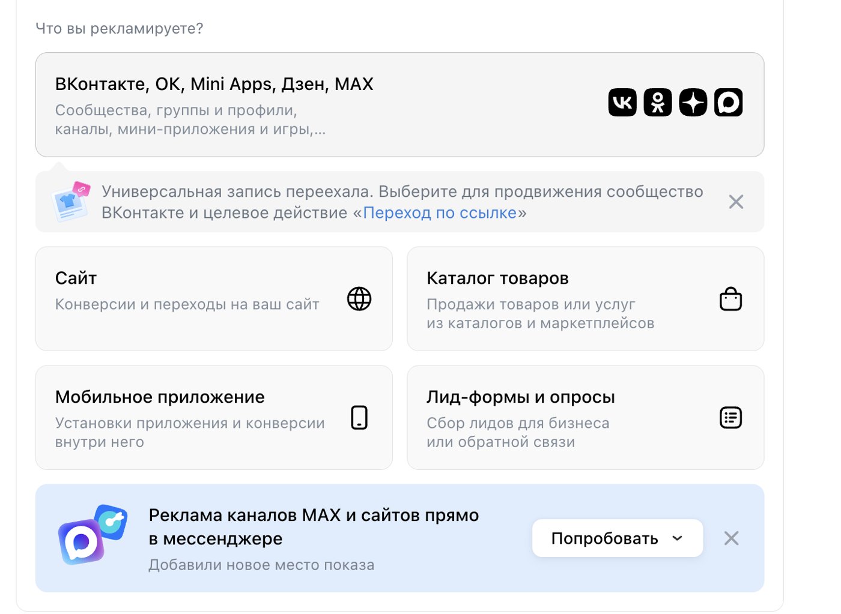841x614 pixels.
Task: Click the 'Что вы рекламируете?' heading
Action: click(x=120, y=28)
